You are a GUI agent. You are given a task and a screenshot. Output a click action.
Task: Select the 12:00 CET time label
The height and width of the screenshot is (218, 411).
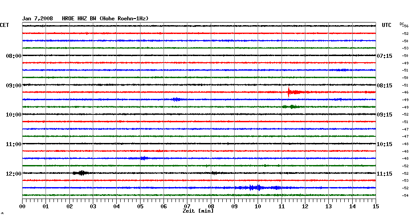14,174
